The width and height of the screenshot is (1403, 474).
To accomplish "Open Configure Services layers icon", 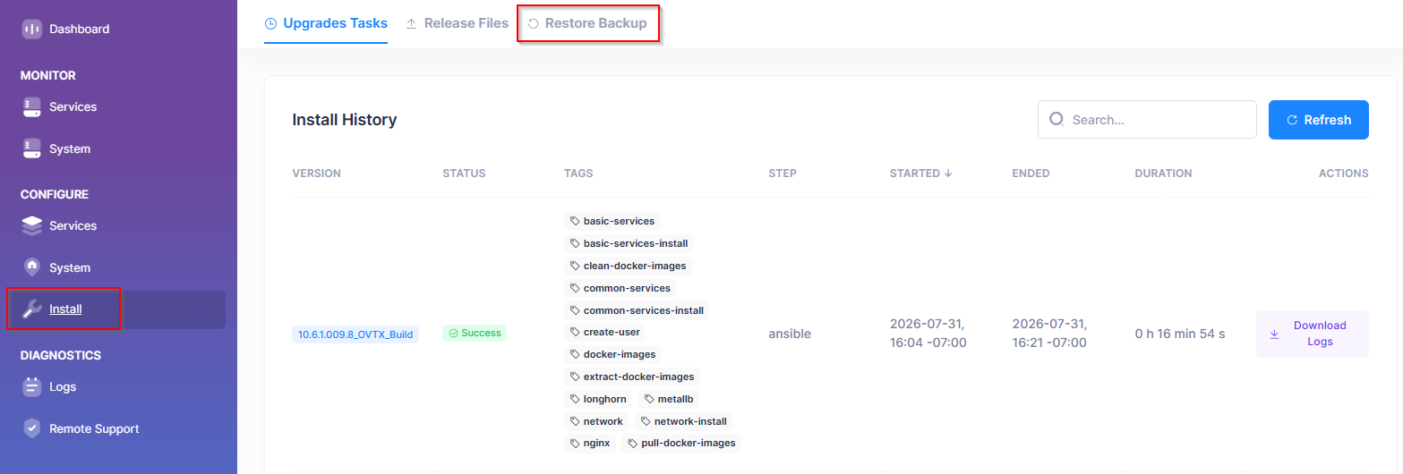I will pyautogui.click(x=31, y=225).
